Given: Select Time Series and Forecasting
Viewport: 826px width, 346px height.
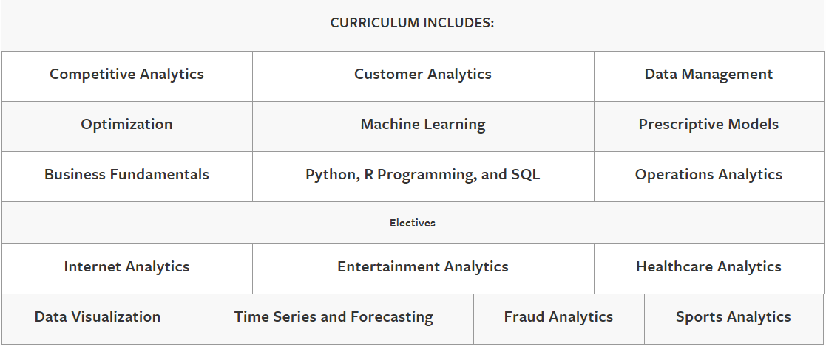Looking at the screenshot, I should tap(334, 317).
